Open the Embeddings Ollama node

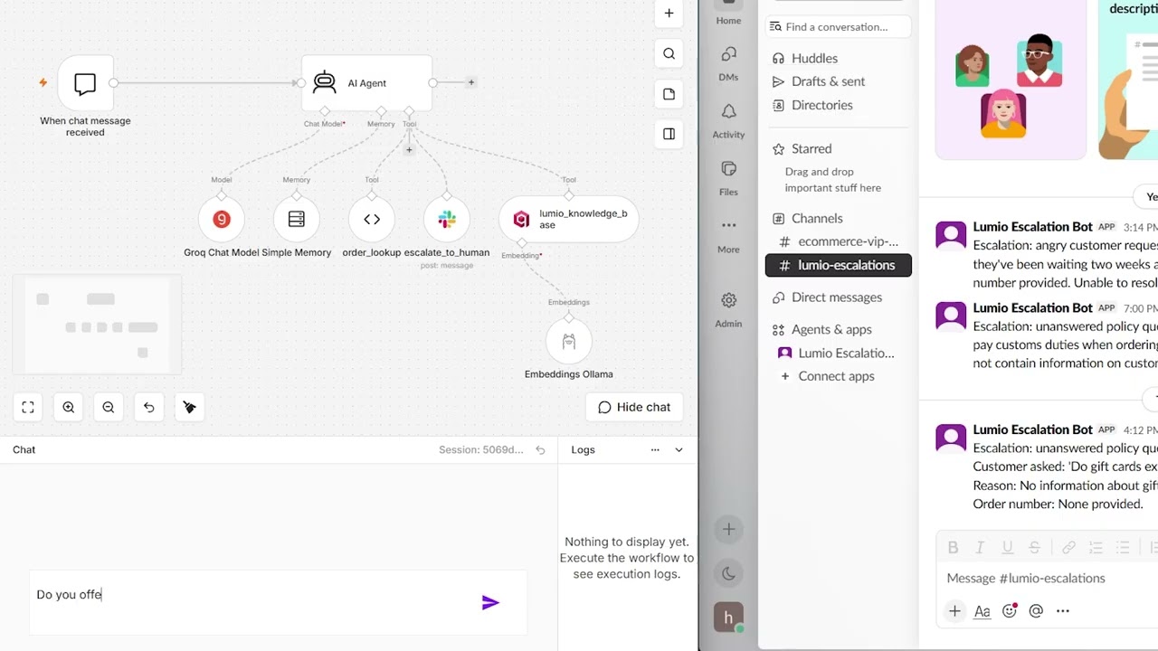pyautogui.click(x=569, y=341)
